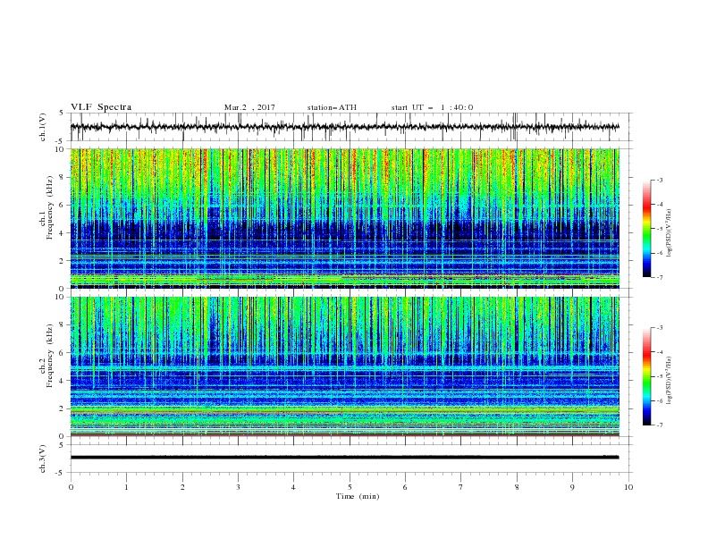Click the ch.1 voltage waveform trace
Viewport: 708px width, 547px height.
click(x=345, y=127)
